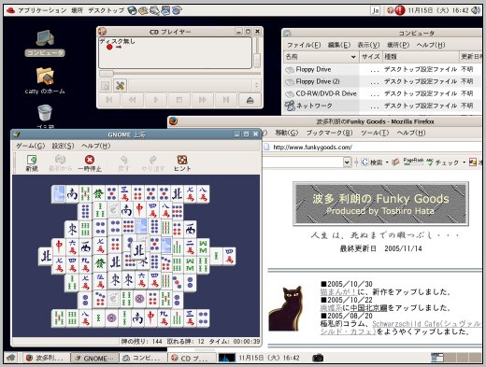Click the name column sort arrow
The width and height of the screenshot is (486, 367).
[x=353, y=57]
